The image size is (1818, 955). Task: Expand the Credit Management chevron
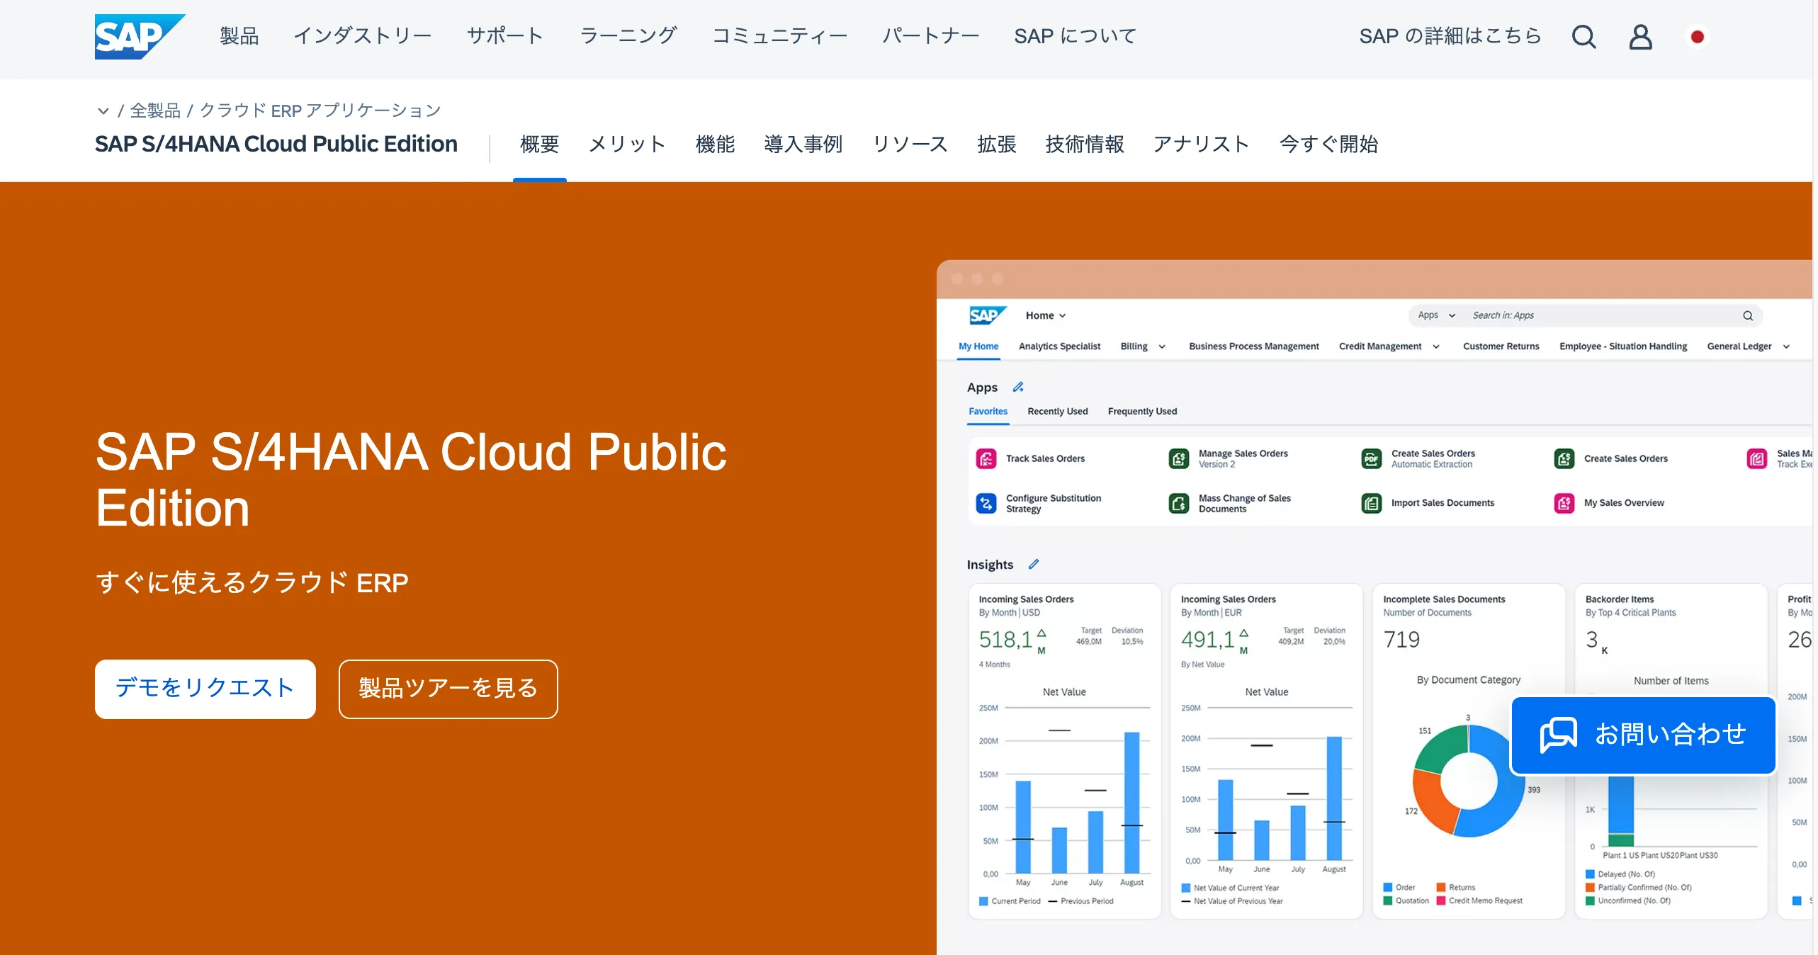[x=1436, y=346]
